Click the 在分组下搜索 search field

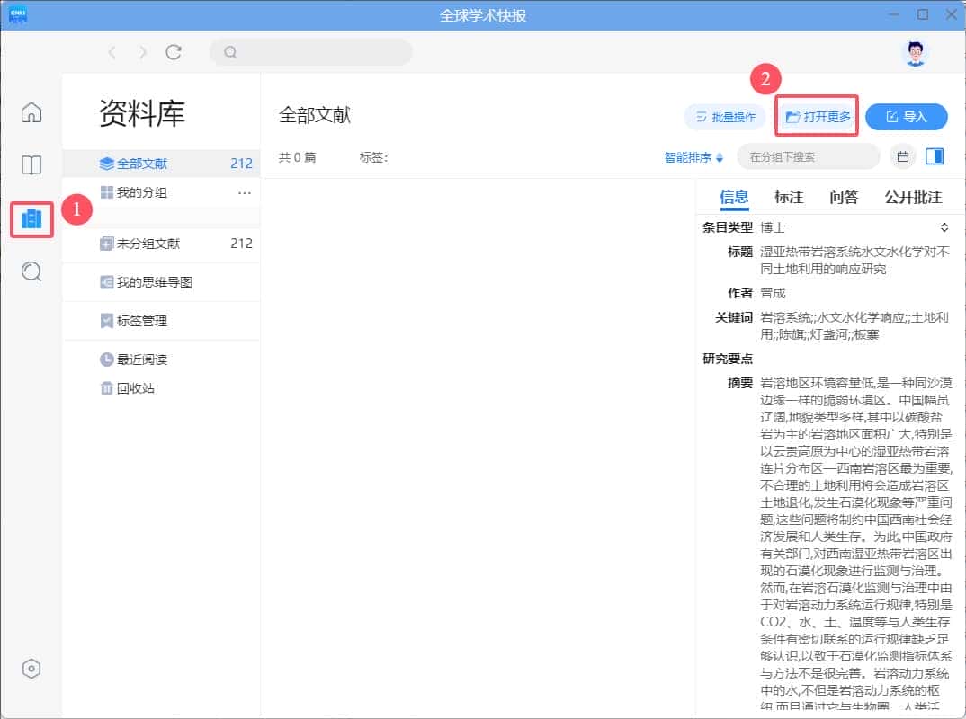[x=808, y=156]
